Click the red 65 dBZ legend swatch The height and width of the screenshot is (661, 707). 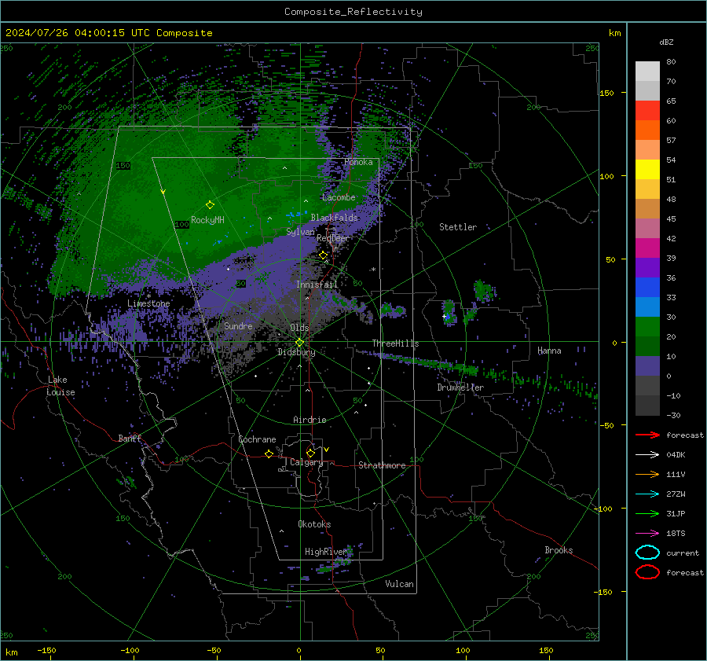(647, 111)
